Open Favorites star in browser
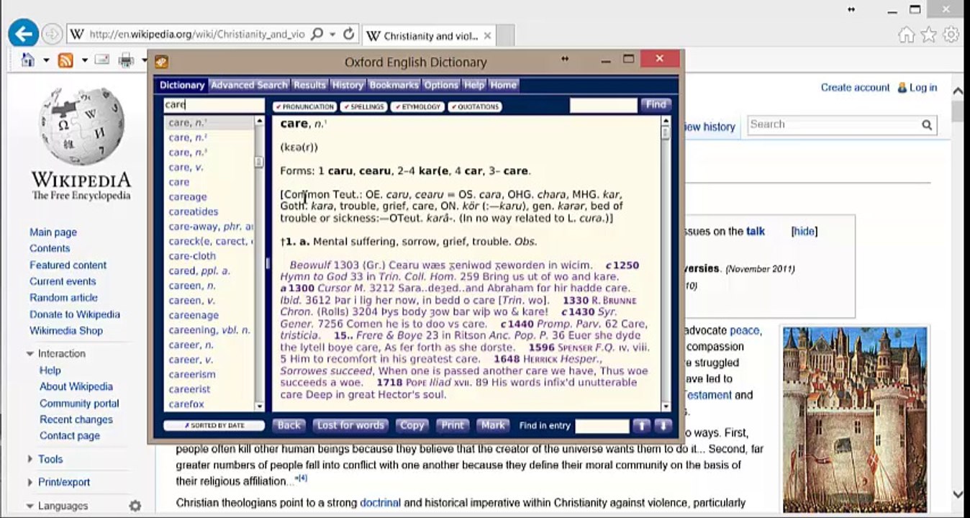This screenshot has height=518, width=970. pos(929,35)
